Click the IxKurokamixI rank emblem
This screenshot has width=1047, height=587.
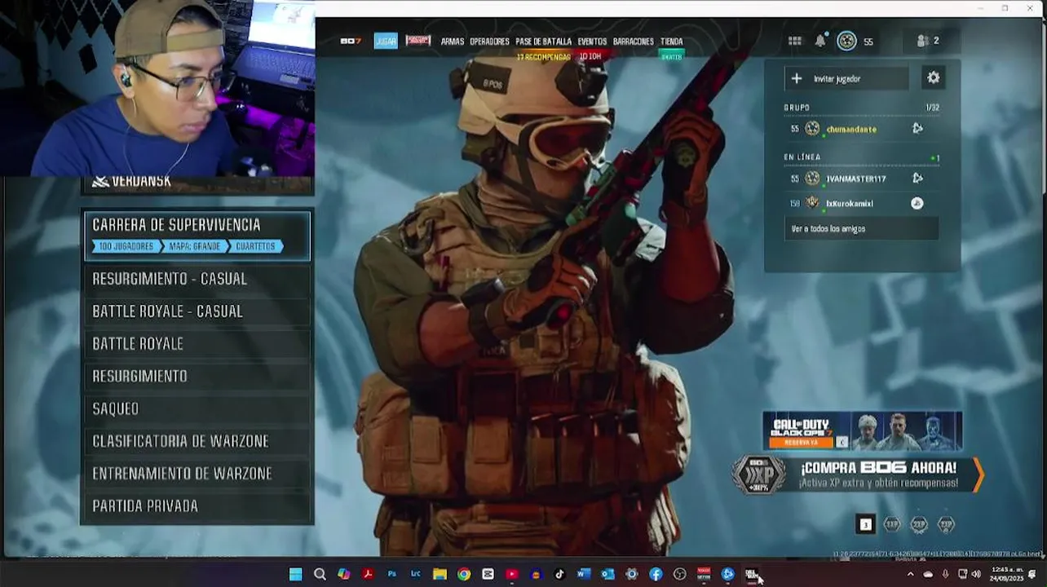[x=812, y=203]
